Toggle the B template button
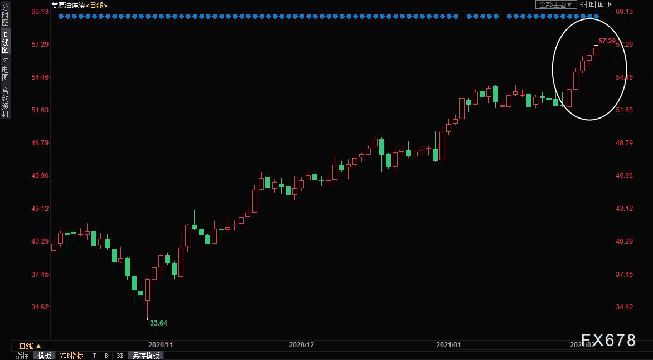Image resolution: width=653 pixels, height=360 pixels. (x=106, y=356)
